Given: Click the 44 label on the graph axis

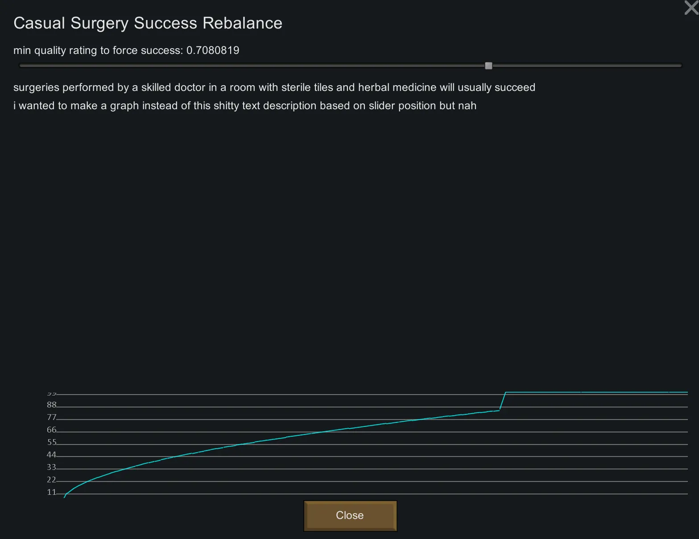Looking at the screenshot, I should click(52, 455).
